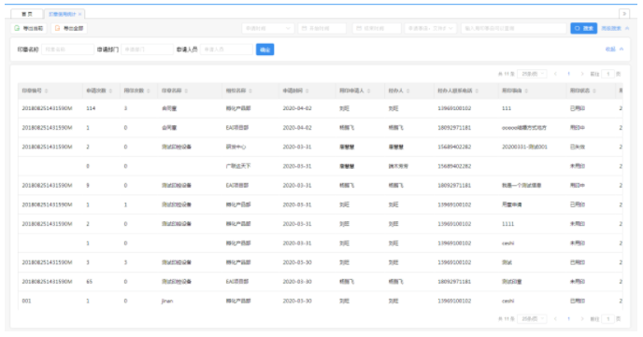Screen dimensions: 643x337
Task: Click 用印事由 cell 1111
Action: [x=507, y=224]
